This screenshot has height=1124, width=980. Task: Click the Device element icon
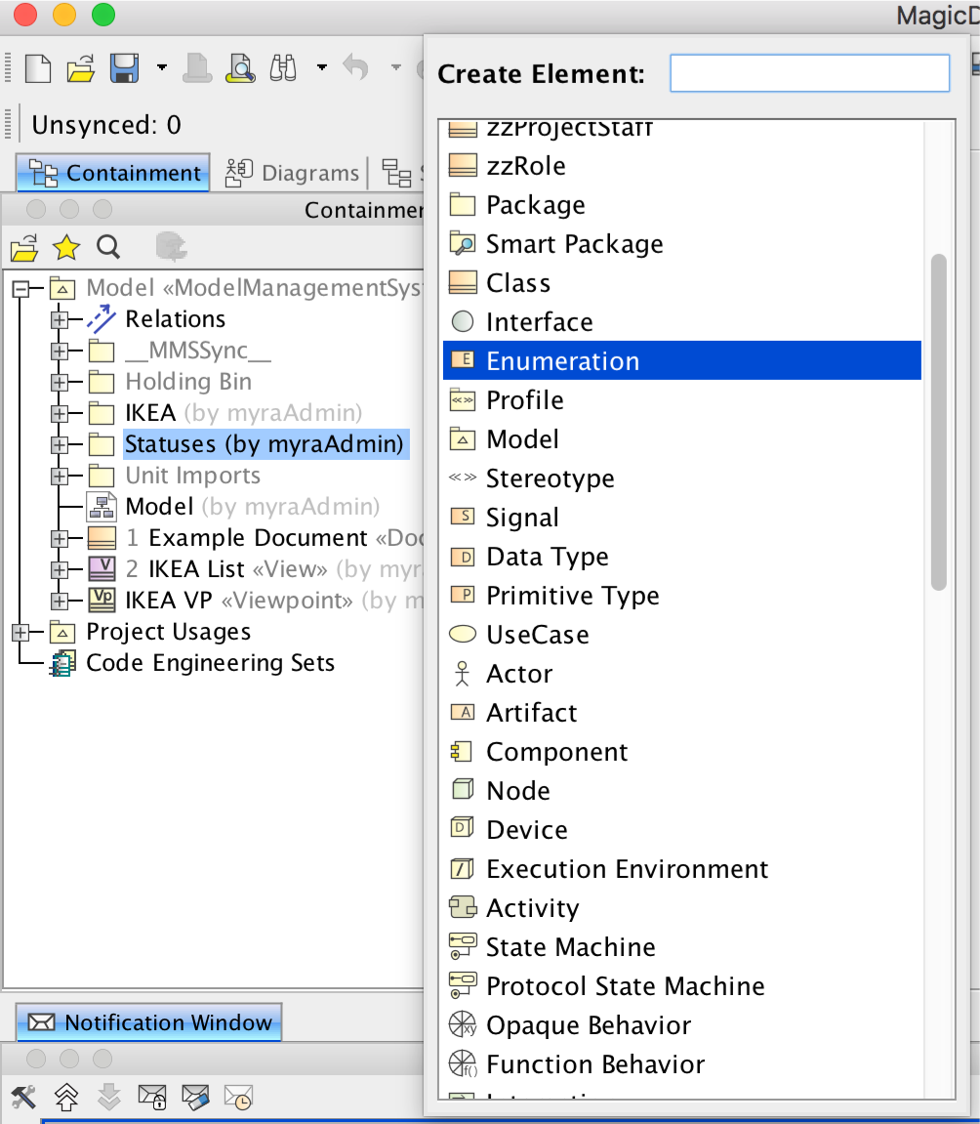[x=462, y=828]
